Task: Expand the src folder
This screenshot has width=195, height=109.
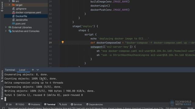Action: [9, 1]
